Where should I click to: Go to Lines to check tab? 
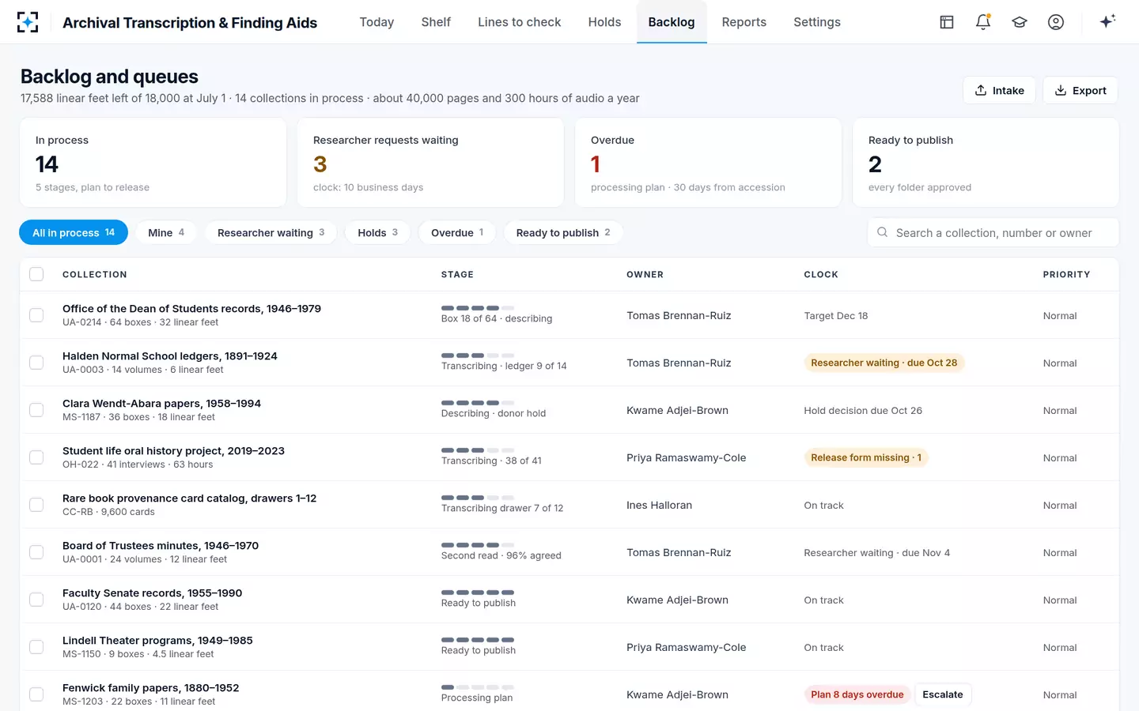pyautogui.click(x=519, y=22)
